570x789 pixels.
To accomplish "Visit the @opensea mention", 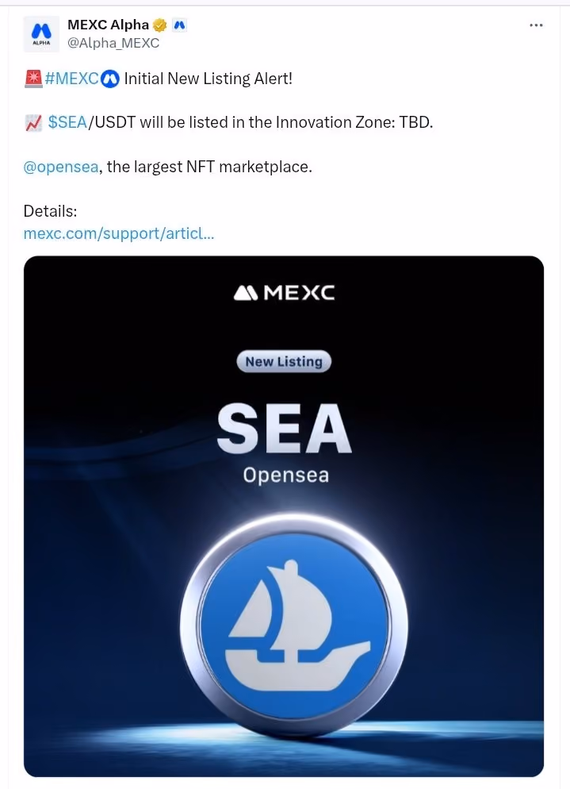I will (61, 167).
